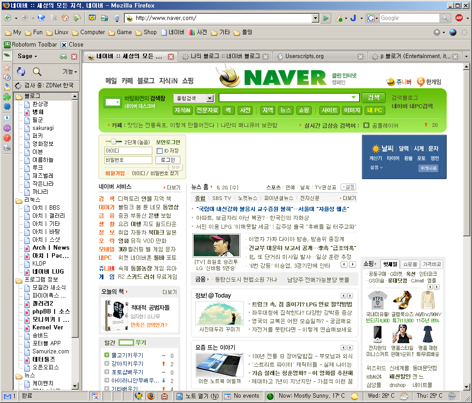Click the red star icon in the sidebar strip
Viewport: 472px width, 403px height.
click(7, 68)
